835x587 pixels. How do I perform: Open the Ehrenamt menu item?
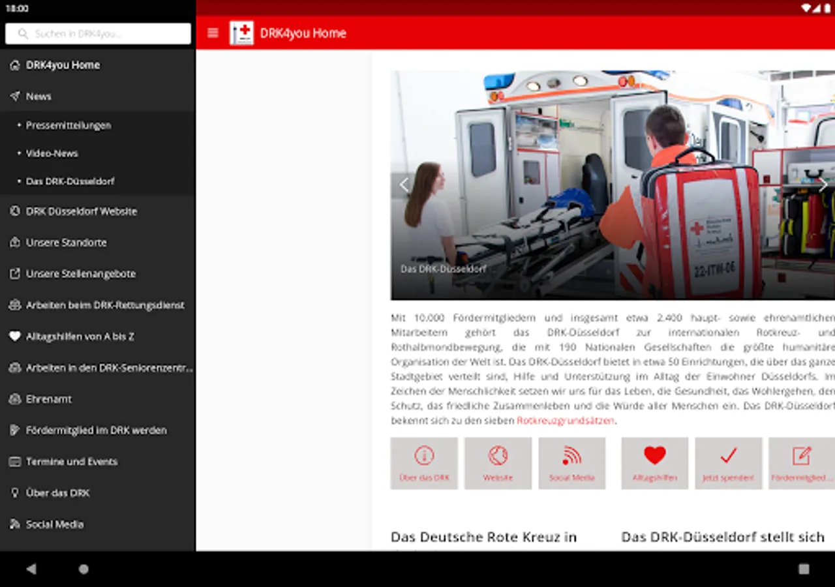[98, 399]
